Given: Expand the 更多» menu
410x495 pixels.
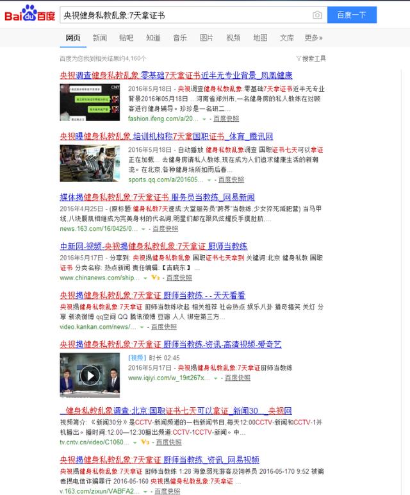Looking at the screenshot, I should tap(313, 38).
